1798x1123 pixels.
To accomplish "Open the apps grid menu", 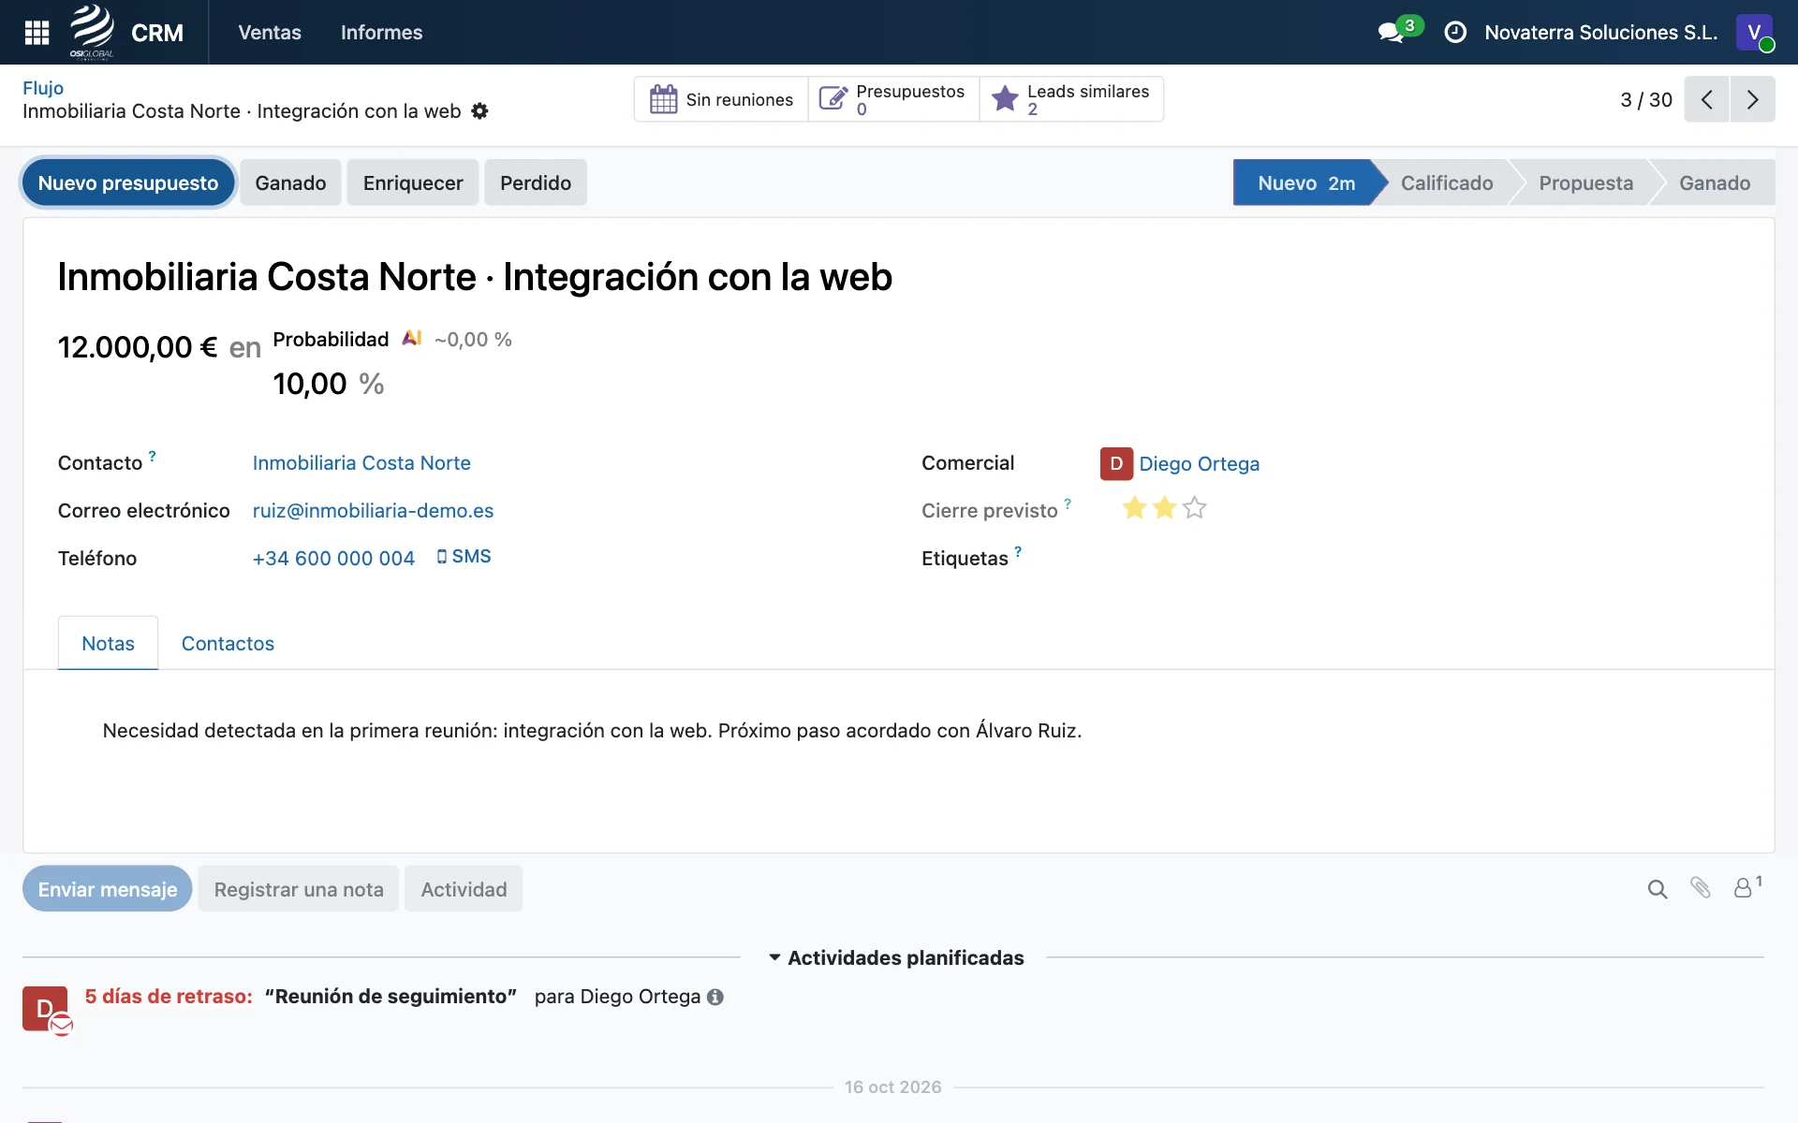I will pyautogui.click(x=37, y=33).
